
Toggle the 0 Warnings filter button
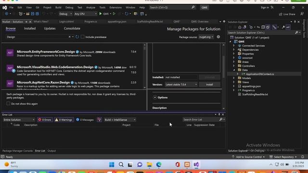(x=64, y=120)
